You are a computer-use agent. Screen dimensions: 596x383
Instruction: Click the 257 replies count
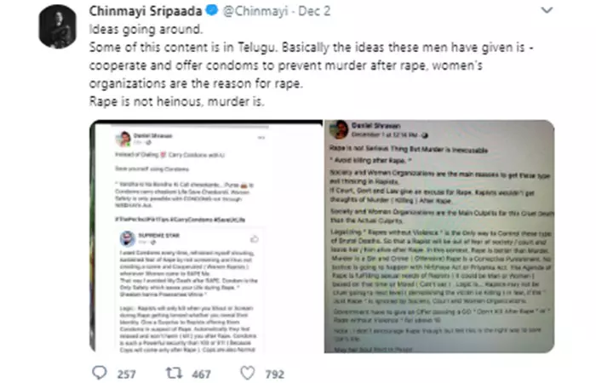126,374
